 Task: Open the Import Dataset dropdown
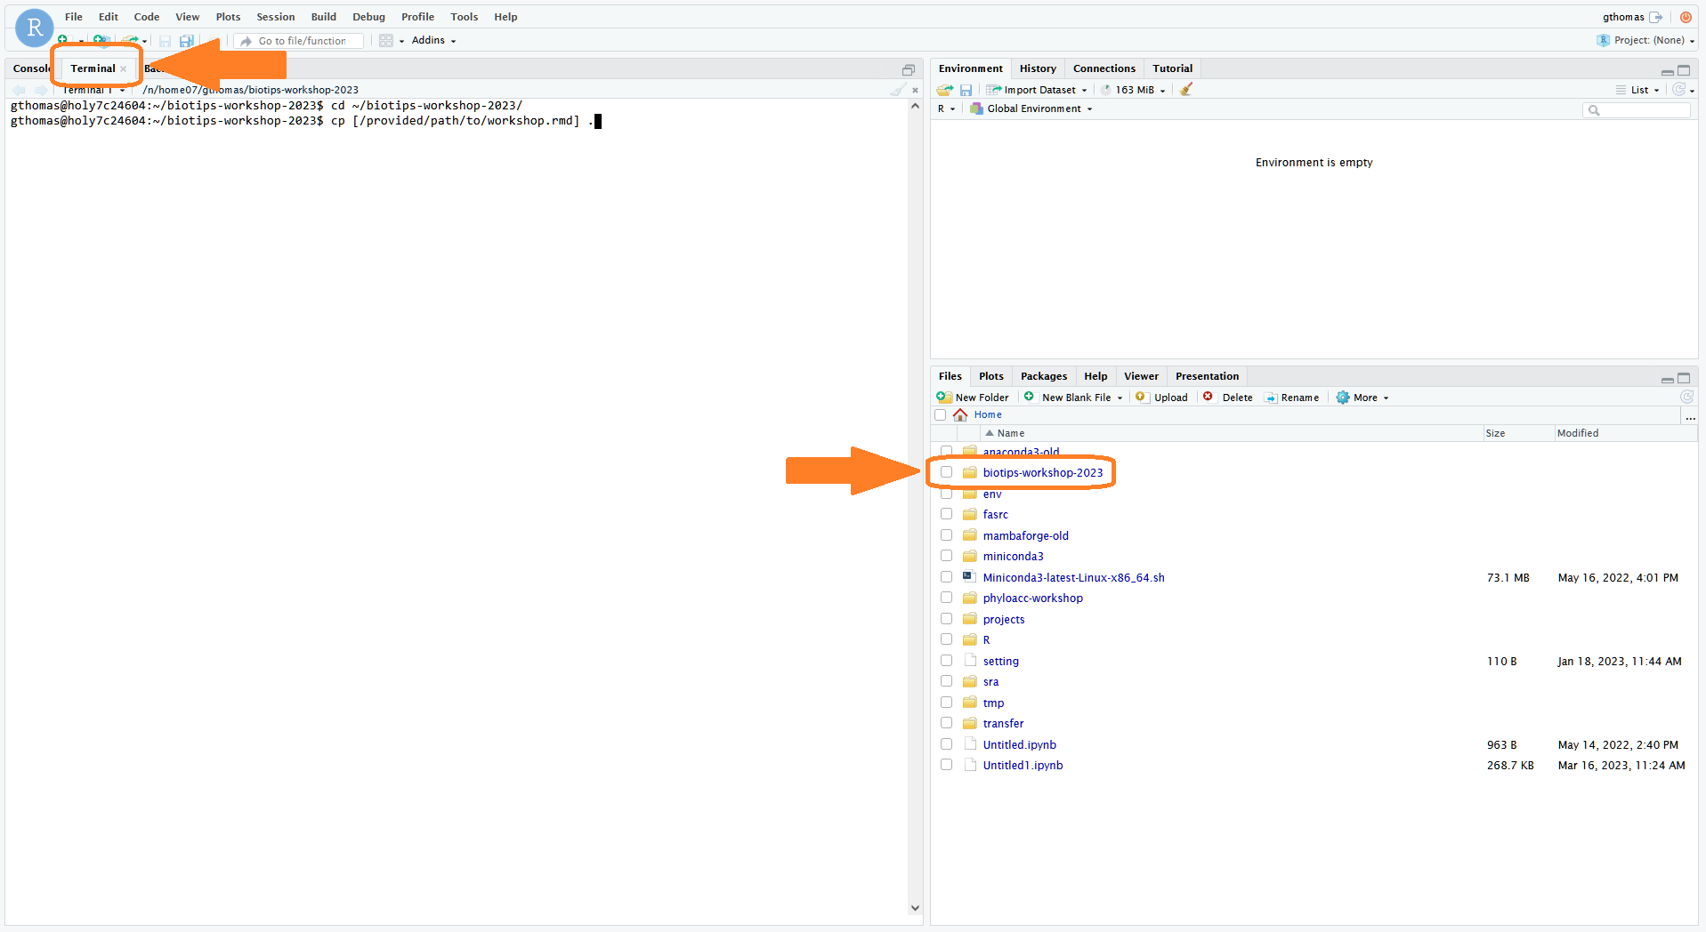point(1037,89)
